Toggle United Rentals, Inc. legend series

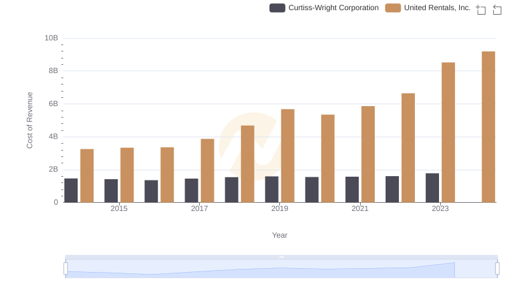(x=428, y=8)
